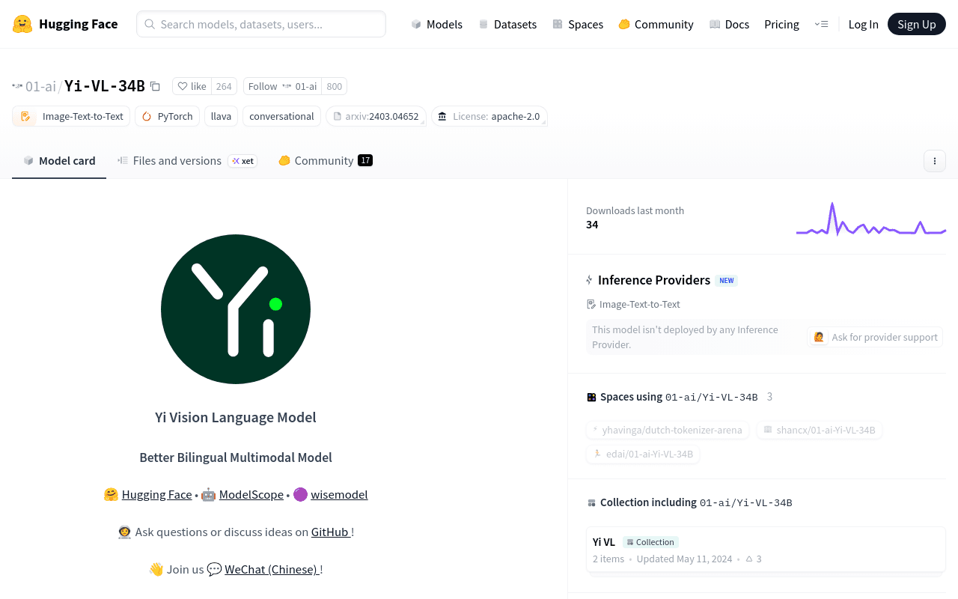Click the Inference Providers heading
Image resolution: width=958 pixels, height=599 pixels.
pos(654,280)
